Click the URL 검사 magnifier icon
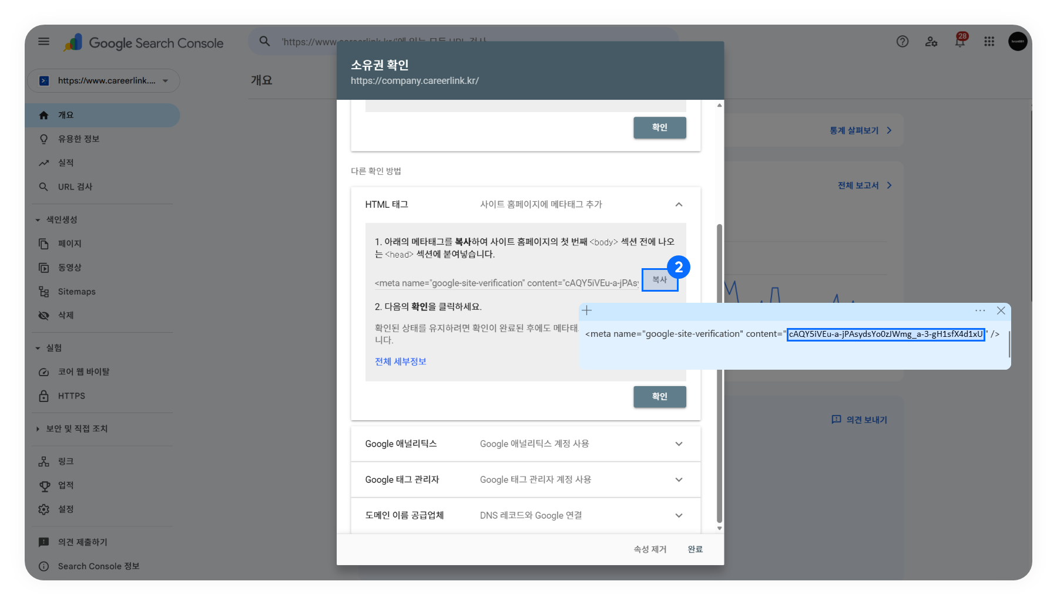 [x=43, y=187]
